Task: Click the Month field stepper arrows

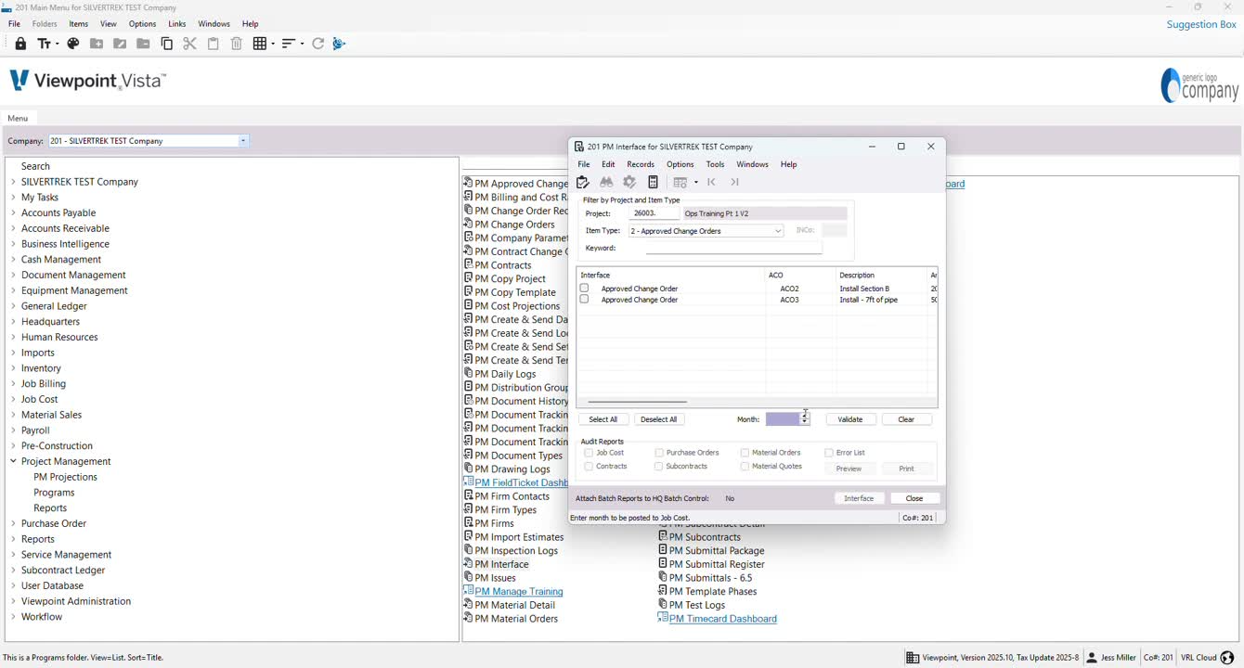Action: pos(805,419)
